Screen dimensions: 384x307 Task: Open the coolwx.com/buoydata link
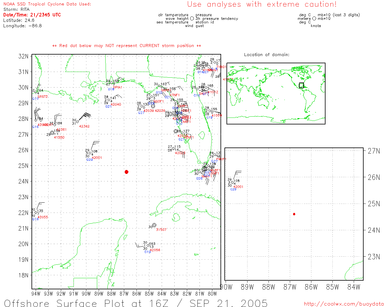click(x=344, y=304)
